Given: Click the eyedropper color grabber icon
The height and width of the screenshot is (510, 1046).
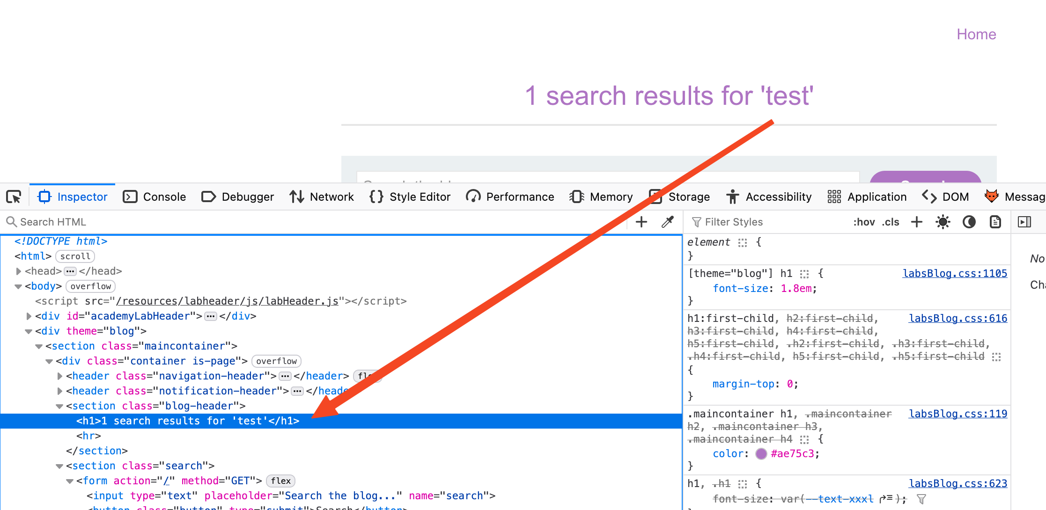Looking at the screenshot, I should tap(668, 222).
